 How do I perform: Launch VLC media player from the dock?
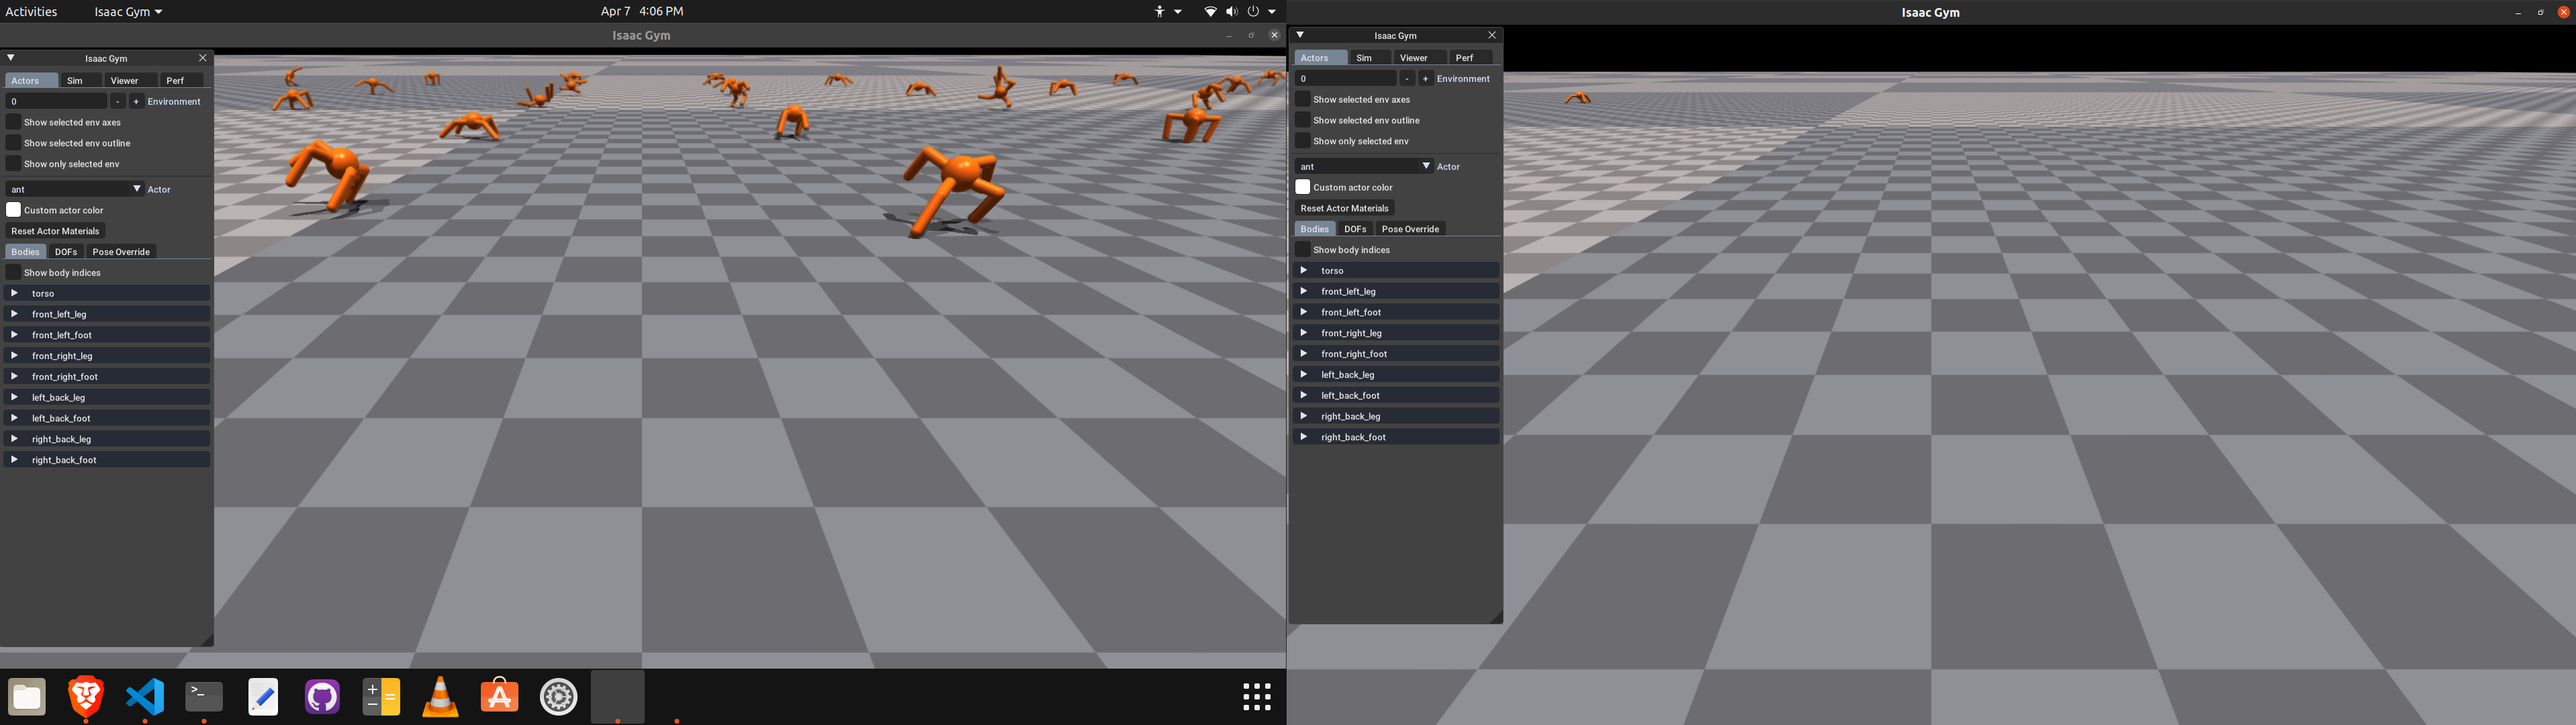(x=440, y=696)
